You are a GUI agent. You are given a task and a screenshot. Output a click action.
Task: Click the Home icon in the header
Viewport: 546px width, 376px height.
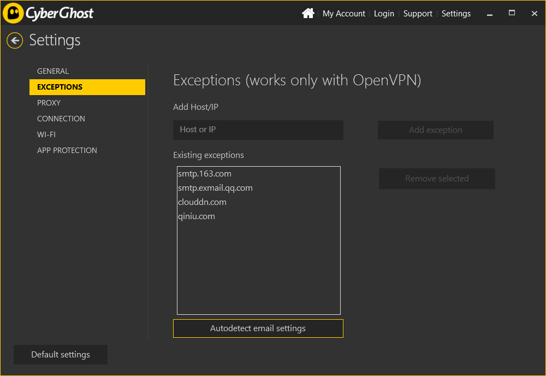308,13
